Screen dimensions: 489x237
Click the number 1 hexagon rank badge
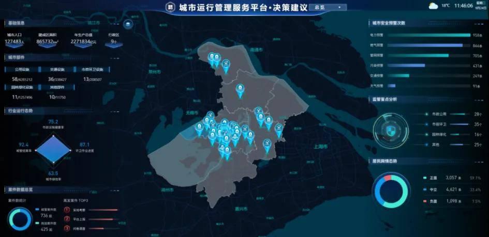coord(67,210)
